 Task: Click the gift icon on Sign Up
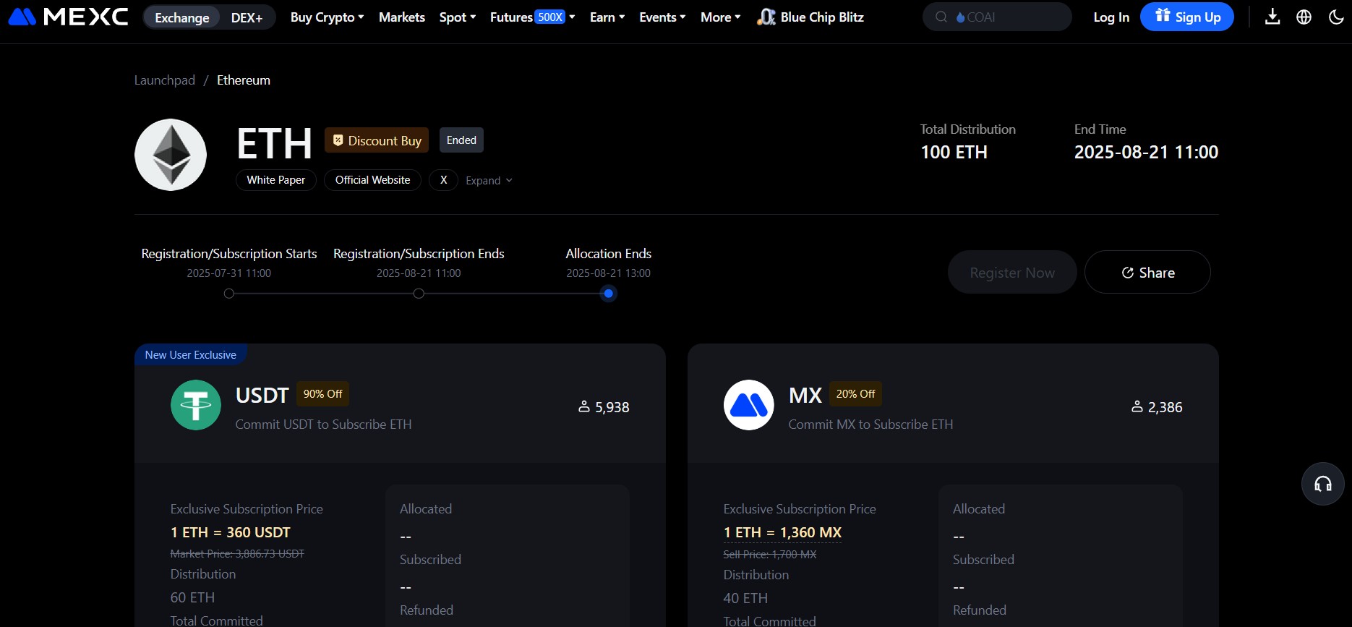click(1163, 15)
